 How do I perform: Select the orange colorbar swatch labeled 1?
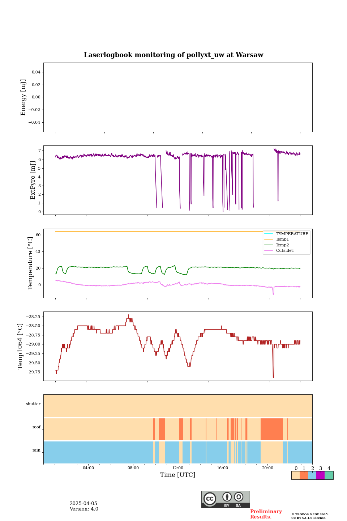304,475
